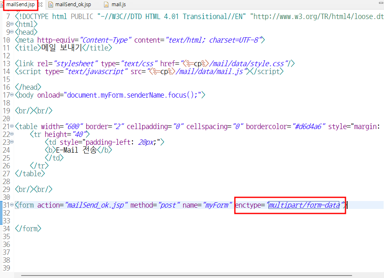Switch to the mailSend_ok.jsp tab

coord(73,5)
